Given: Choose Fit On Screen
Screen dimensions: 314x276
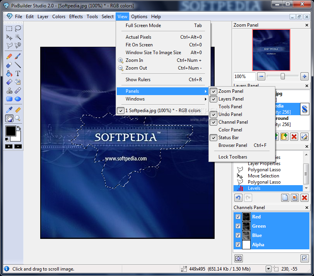Looking at the screenshot, I should click(x=163, y=45).
